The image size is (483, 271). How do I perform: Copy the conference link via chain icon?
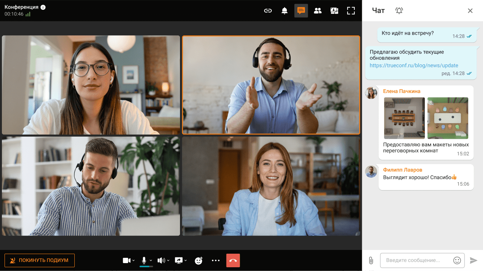[x=268, y=11]
